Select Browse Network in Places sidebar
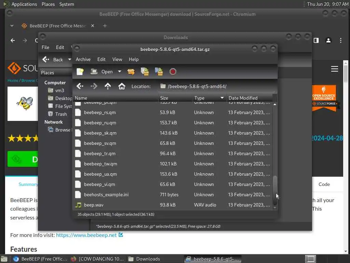 (60, 130)
